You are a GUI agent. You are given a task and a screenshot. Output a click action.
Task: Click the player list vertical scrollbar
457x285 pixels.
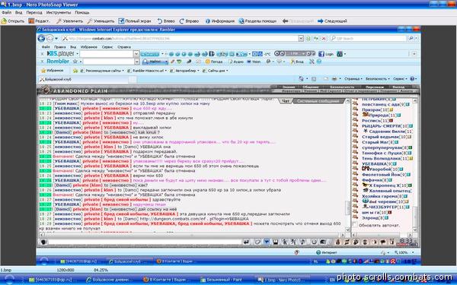415,165
